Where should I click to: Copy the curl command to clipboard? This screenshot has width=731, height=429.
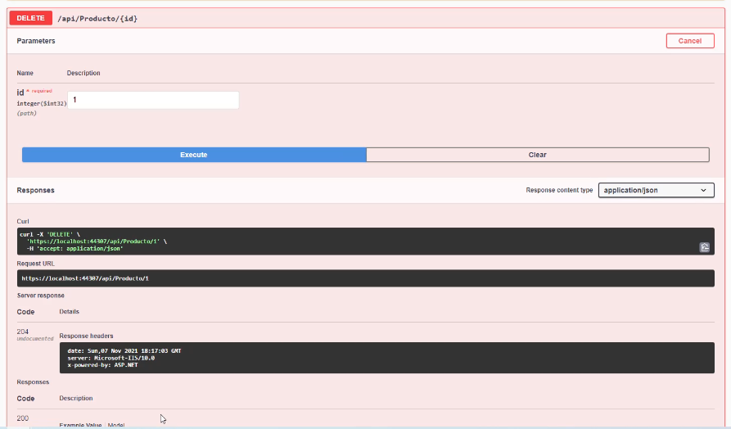tap(705, 247)
